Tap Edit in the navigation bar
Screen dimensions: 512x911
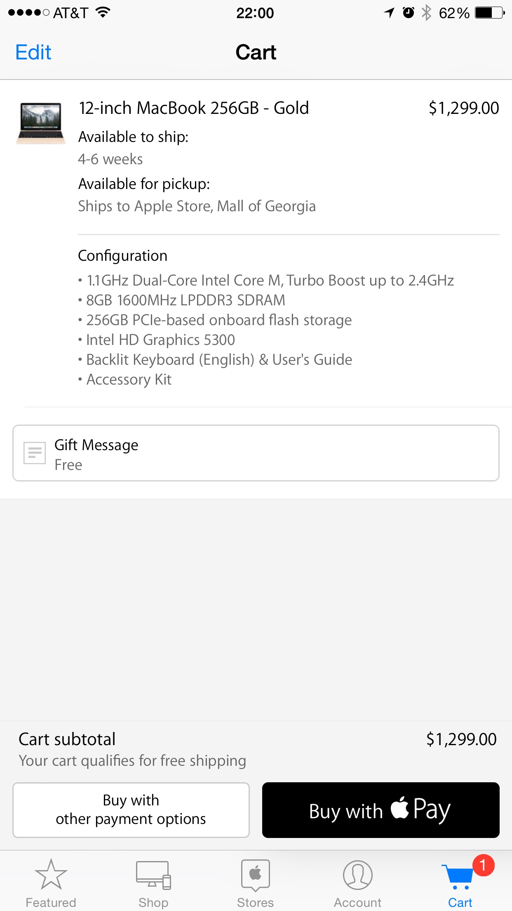pyautogui.click(x=33, y=52)
